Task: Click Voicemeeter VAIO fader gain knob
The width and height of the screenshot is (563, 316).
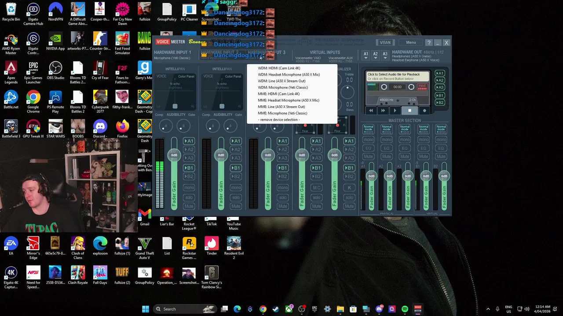Action: pyautogui.click(x=302, y=155)
